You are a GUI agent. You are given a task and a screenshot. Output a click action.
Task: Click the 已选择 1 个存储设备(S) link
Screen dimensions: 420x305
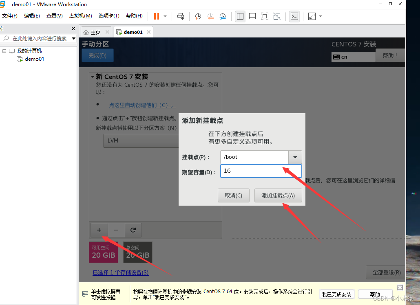[x=121, y=273]
